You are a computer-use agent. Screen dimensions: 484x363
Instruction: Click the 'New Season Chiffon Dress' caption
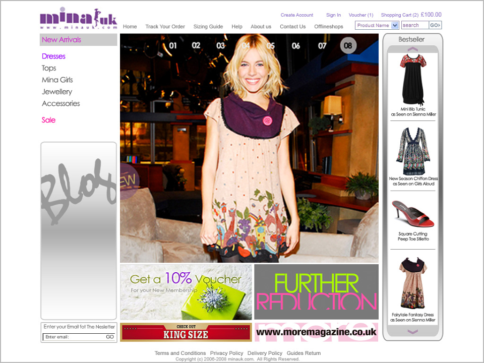click(413, 178)
